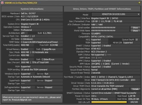Select Windows Search service value Run
Screen dimensions: 142x105
(46, 74)
